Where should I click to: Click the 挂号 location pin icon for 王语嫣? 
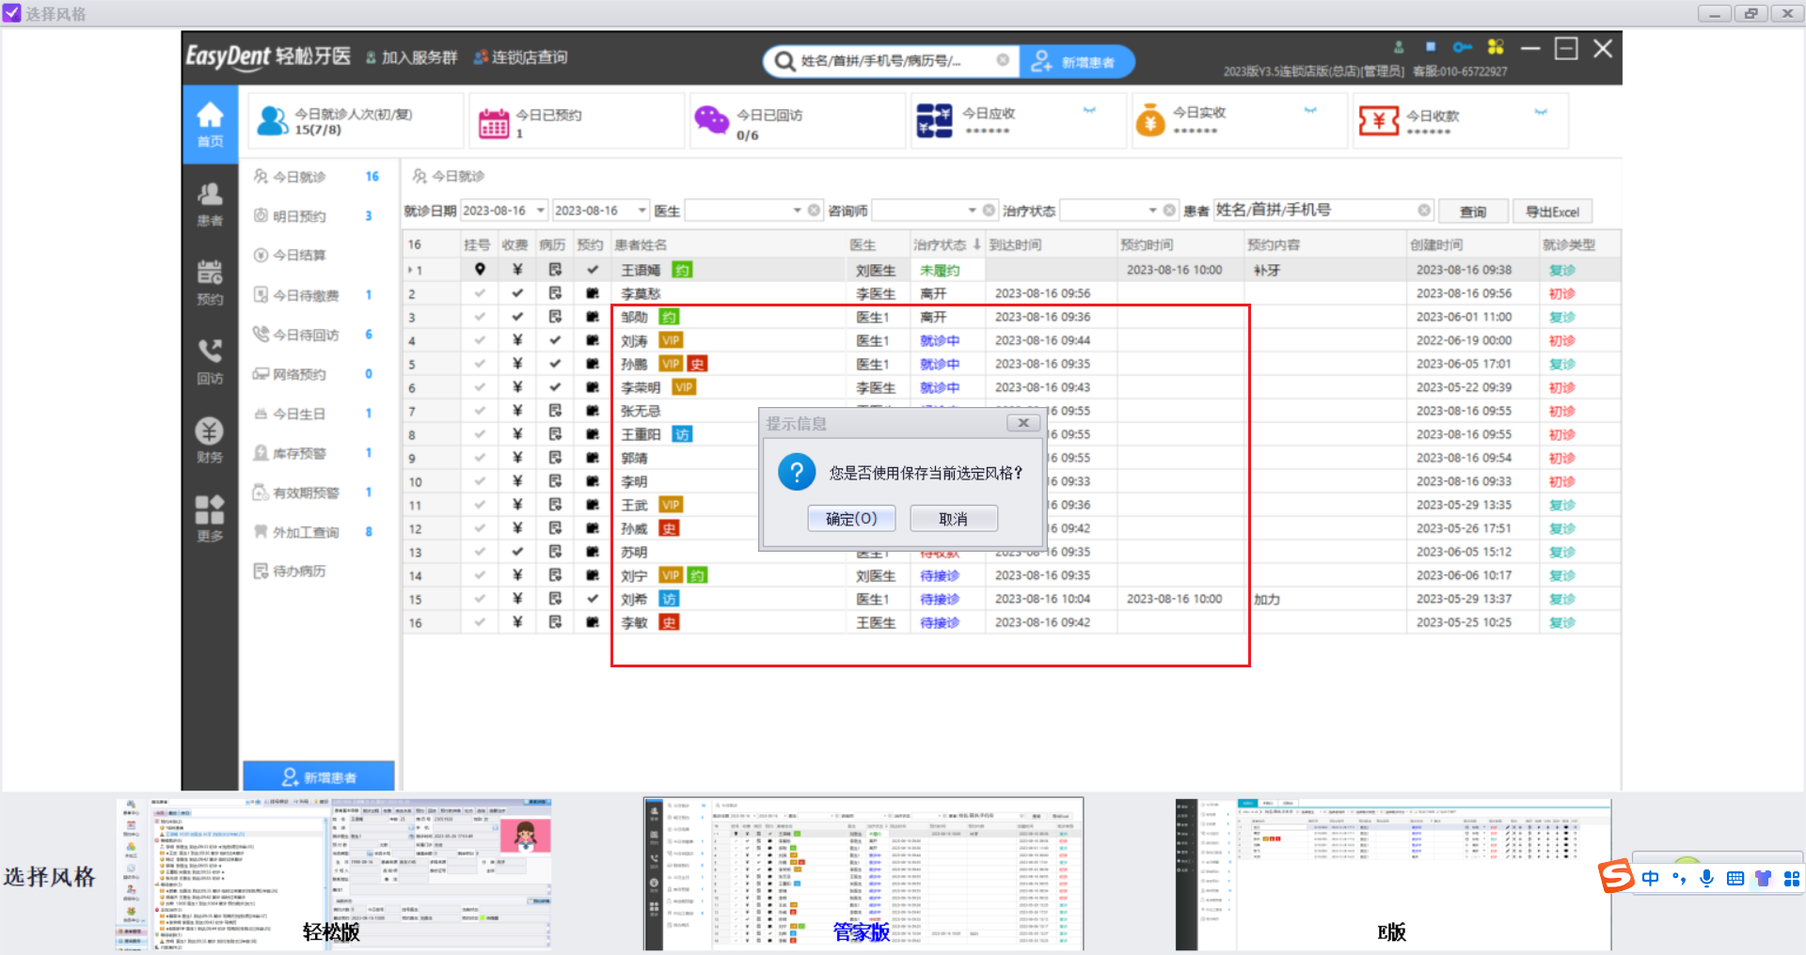click(x=480, y=270)
